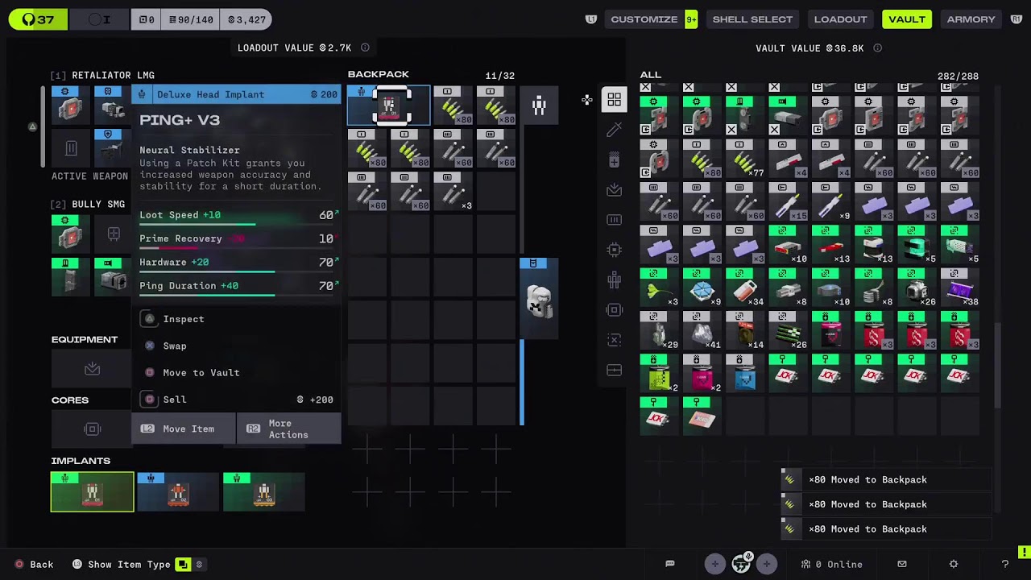Click the Ping Duration stat bar

click(236, 288)
